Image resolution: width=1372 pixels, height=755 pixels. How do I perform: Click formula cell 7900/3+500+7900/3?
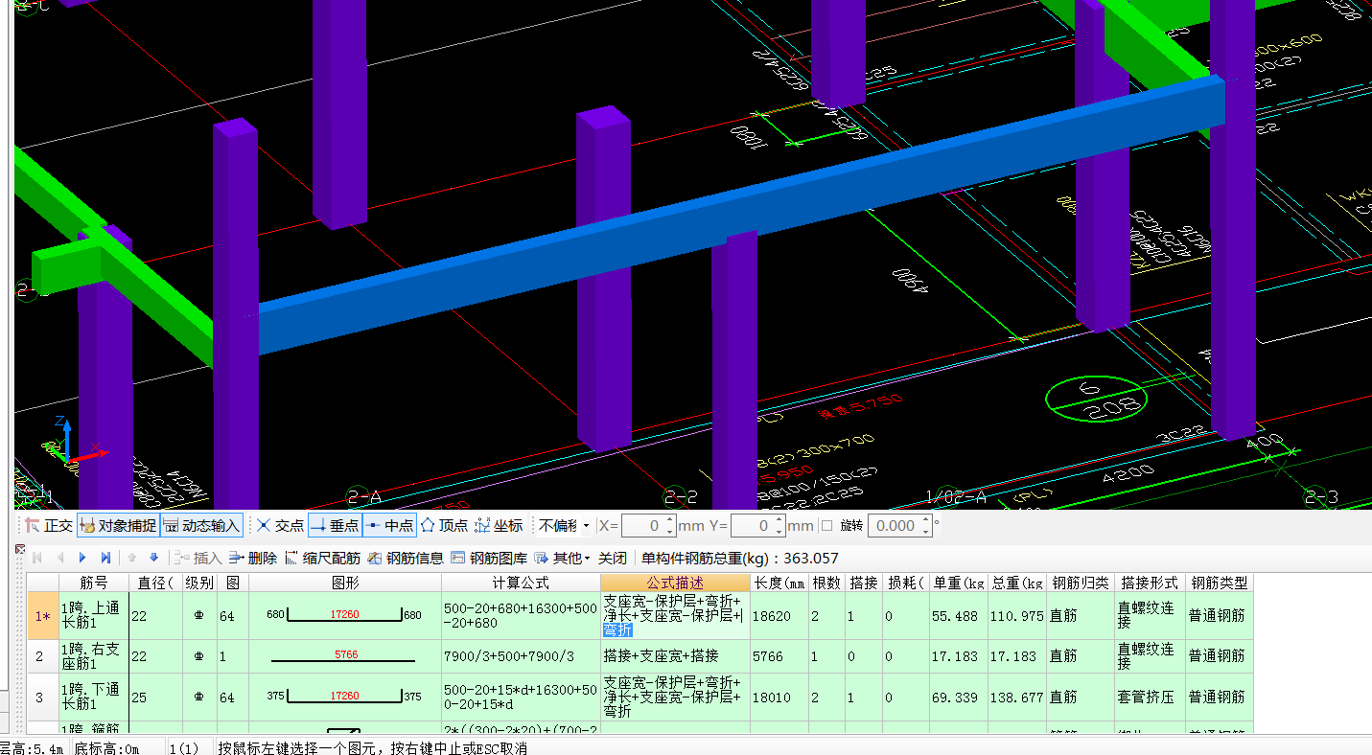click(x=521, y=656)
